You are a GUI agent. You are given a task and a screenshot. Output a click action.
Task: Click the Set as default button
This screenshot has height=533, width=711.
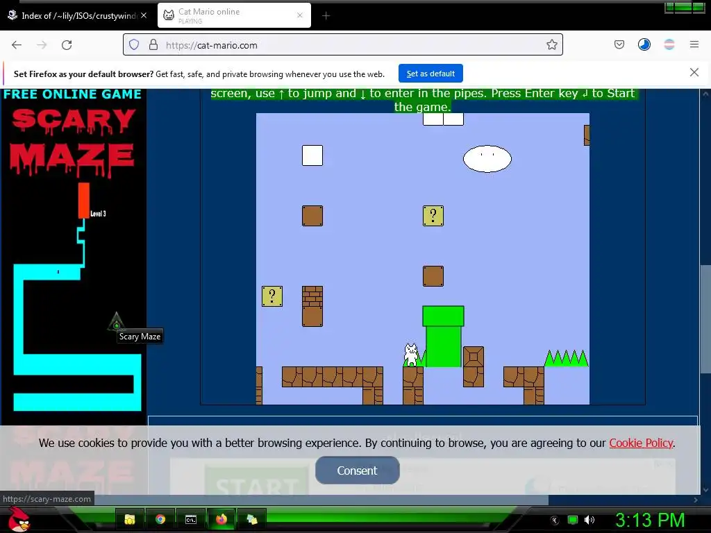tap(430, 74)
